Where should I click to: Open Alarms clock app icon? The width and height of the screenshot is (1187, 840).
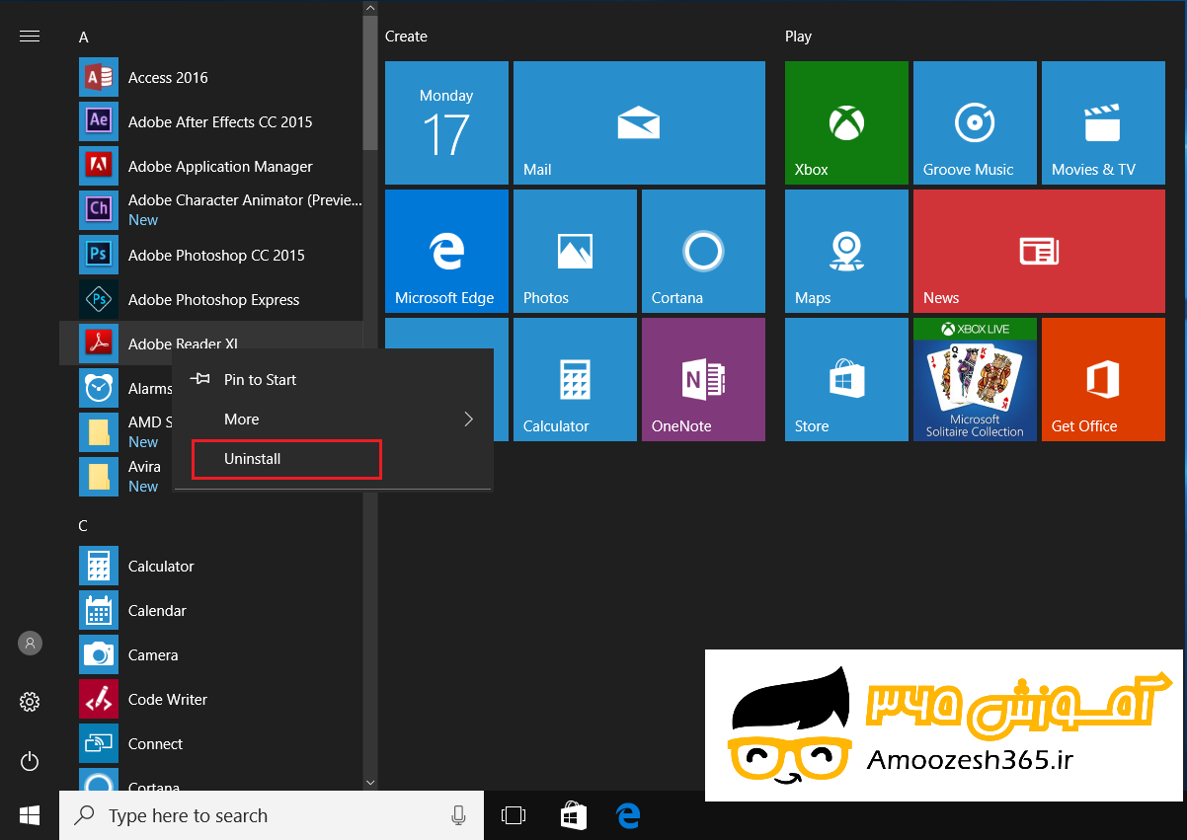(98, 388)
